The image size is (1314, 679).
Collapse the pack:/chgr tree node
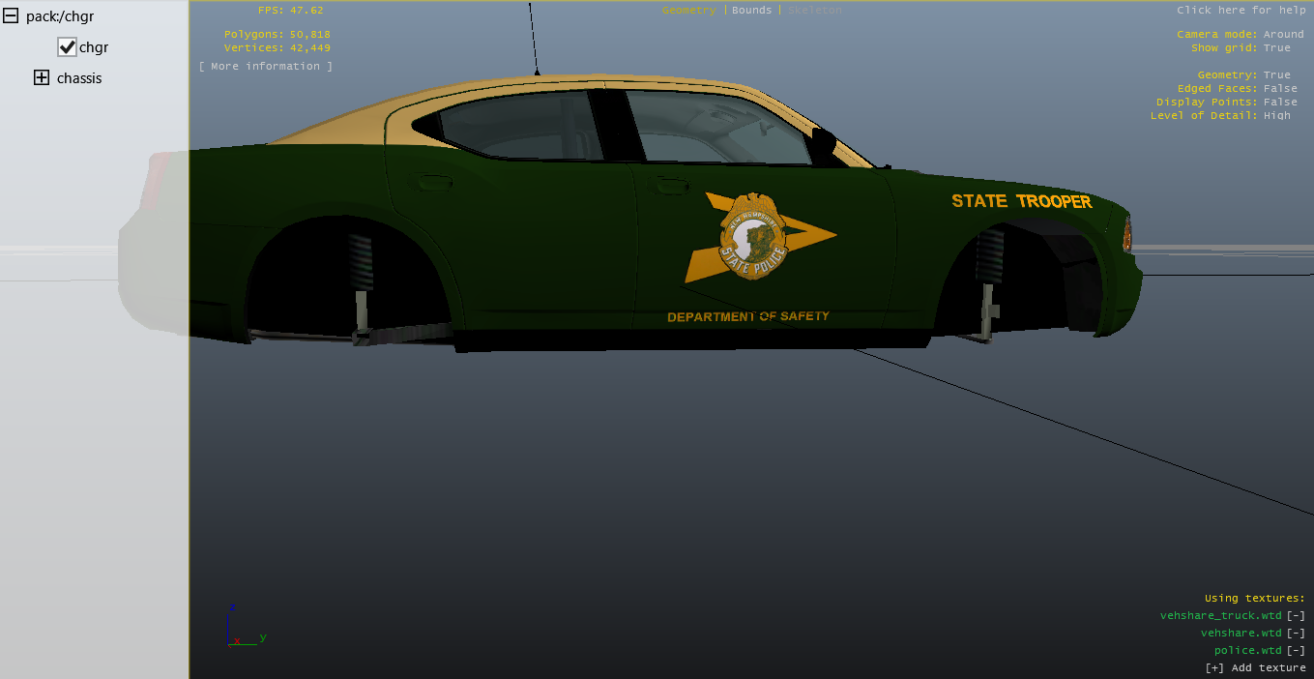coord(12,16)
